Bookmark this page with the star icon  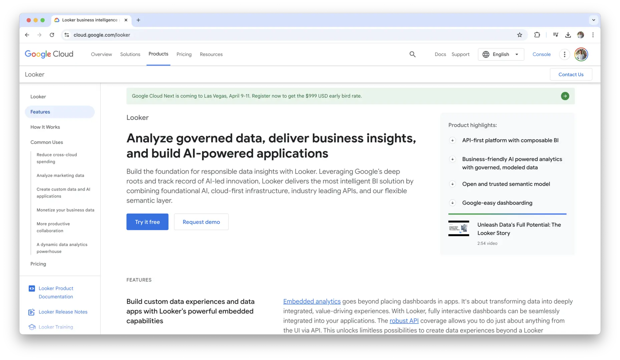520,35
